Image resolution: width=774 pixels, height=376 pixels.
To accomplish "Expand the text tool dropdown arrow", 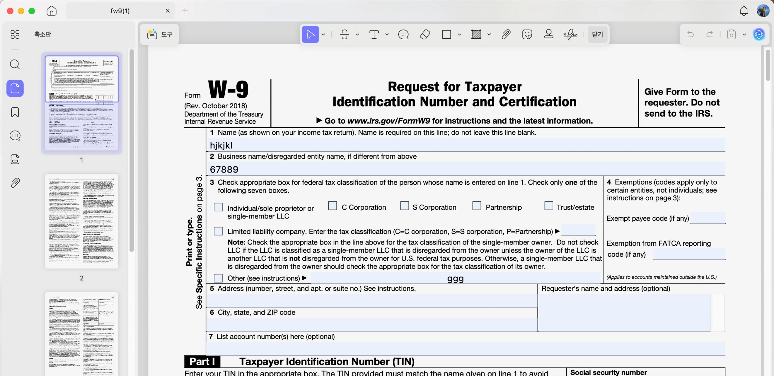I will 387,34.
